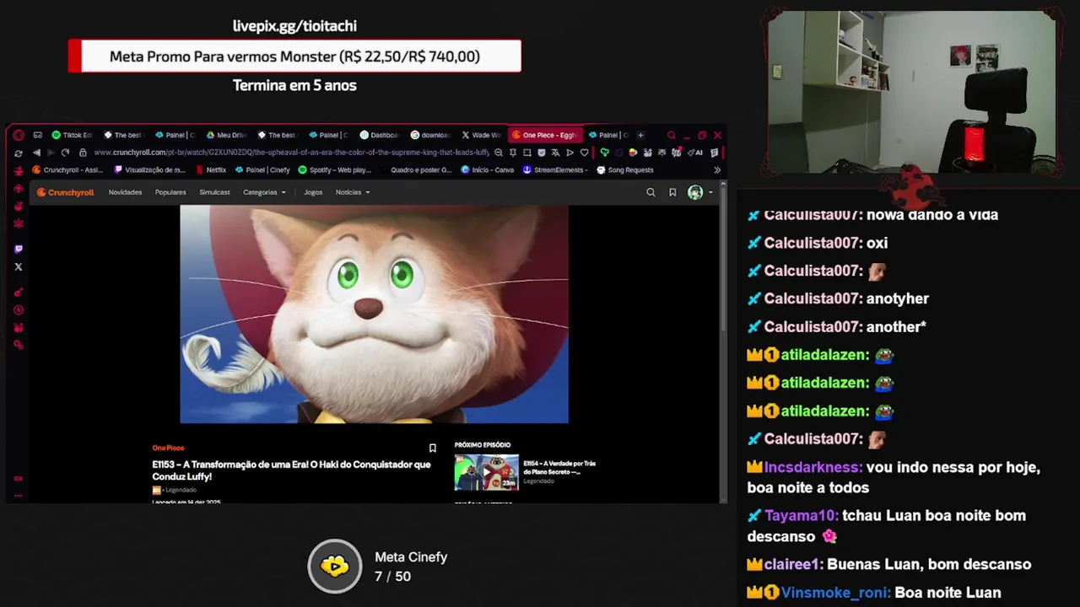Screen dimensions: 1080x607
Task: Select the One Piece - Eggh tab
Action: click(545, 135)
